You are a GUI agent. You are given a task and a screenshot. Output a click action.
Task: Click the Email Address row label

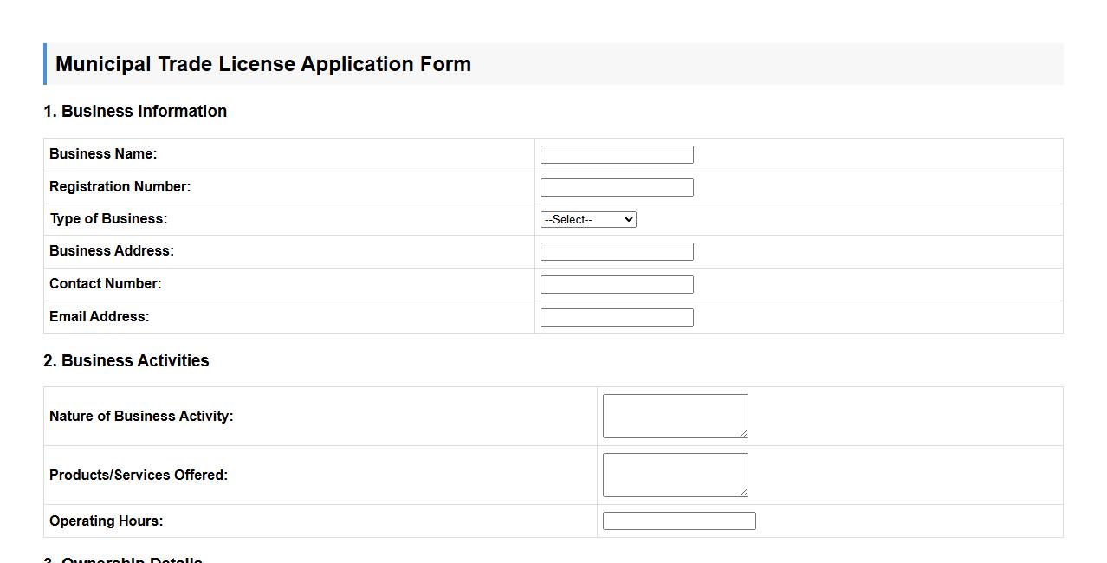(100, 316)
